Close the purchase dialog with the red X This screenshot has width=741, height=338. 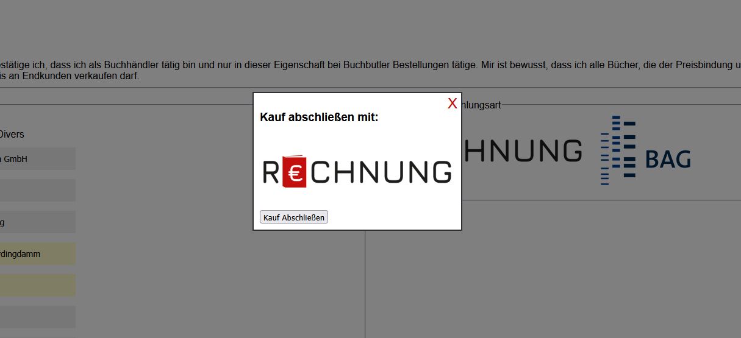(452, 104)
